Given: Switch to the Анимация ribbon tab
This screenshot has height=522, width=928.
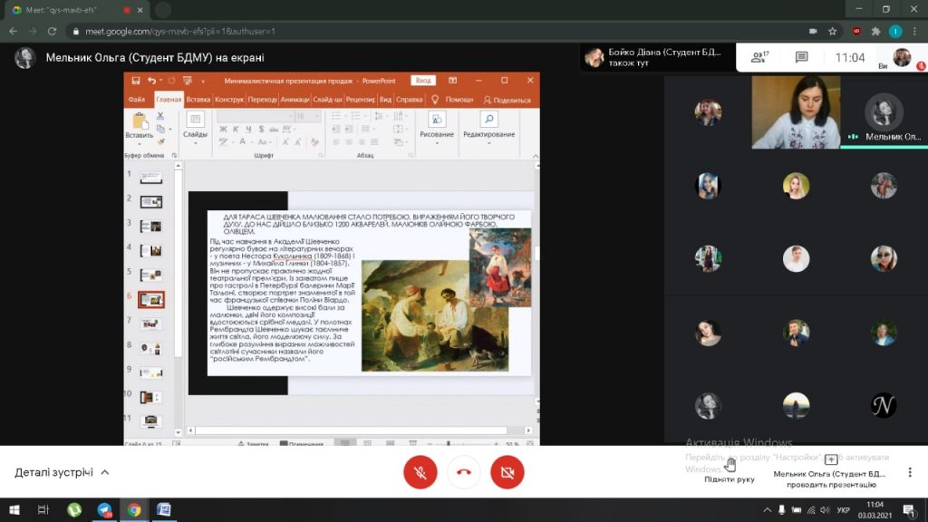Looking at the screenshot, I should 295,100.
